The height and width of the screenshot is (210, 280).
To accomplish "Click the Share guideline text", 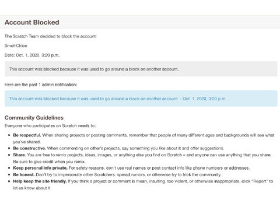I will click(142, 158).
